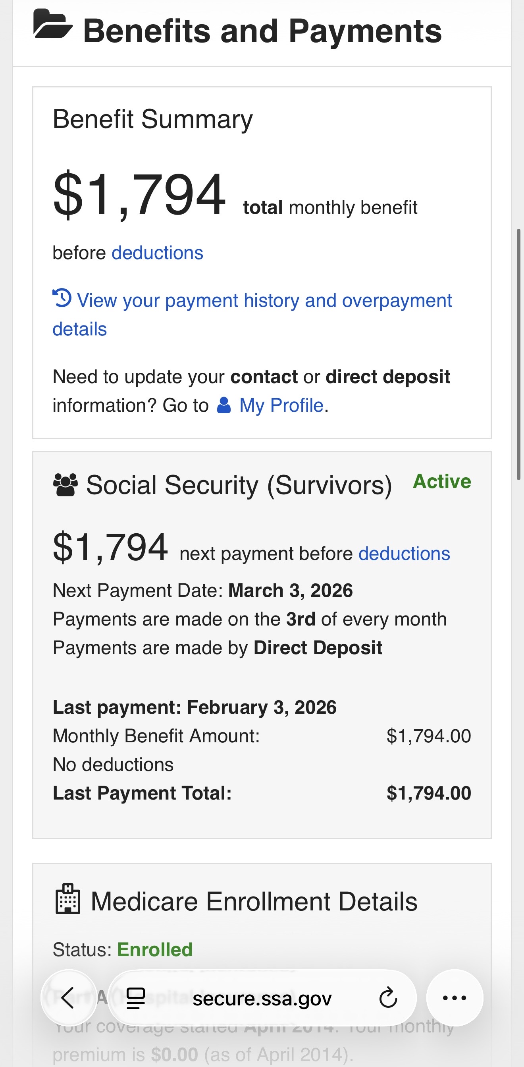Go to the My Profile link
Viewport: 524px width, 1067px height.
pos(281,405)
